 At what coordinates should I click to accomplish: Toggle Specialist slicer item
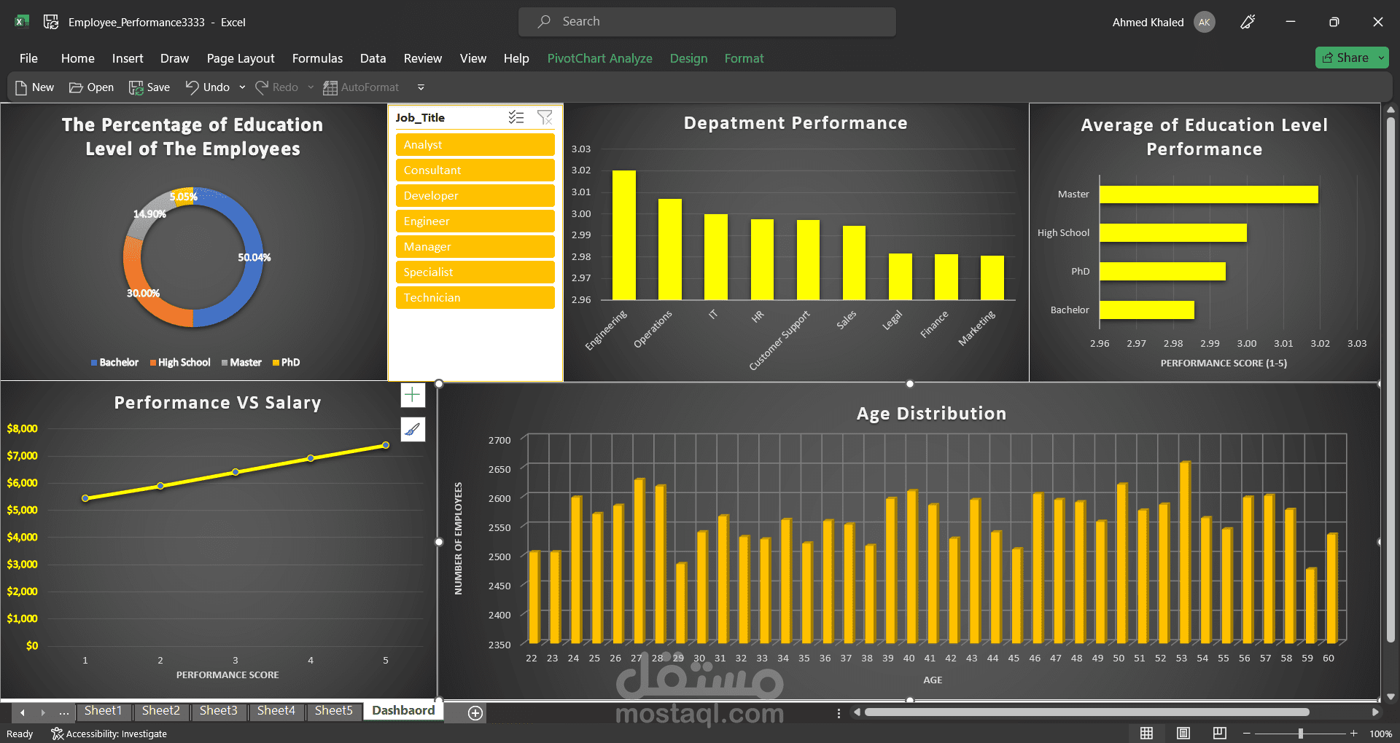(475, 272)
